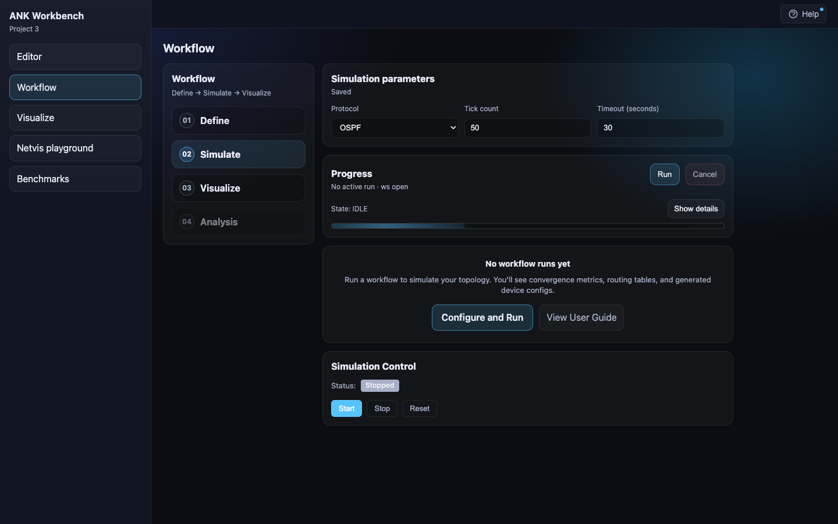
Task: Click the progress bar under State IDLE
Action: pyautogui.click(x=527, y=226)
